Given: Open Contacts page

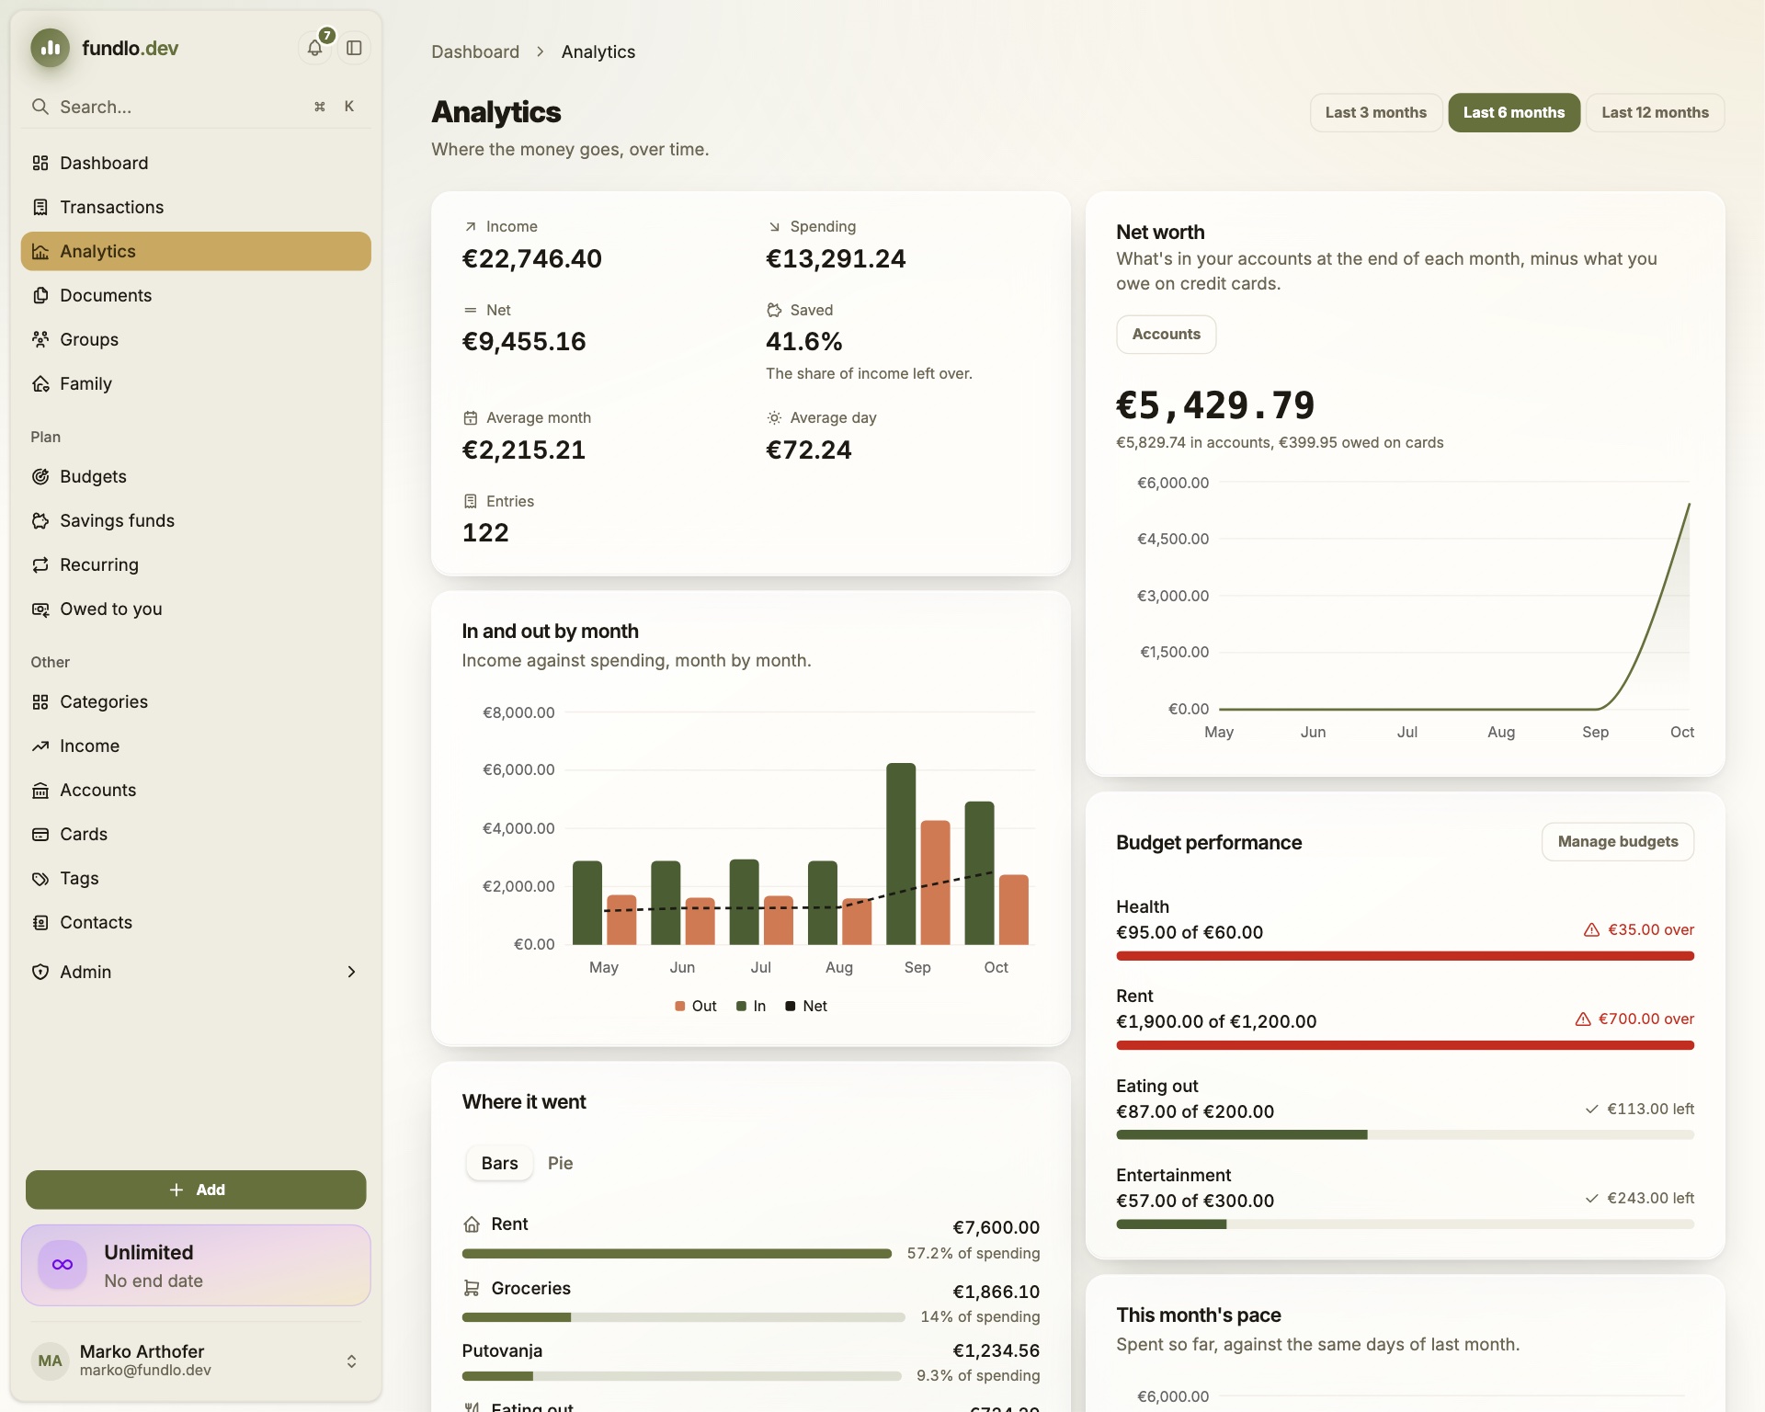Looking at the screenshot, I should coord(196,922).
